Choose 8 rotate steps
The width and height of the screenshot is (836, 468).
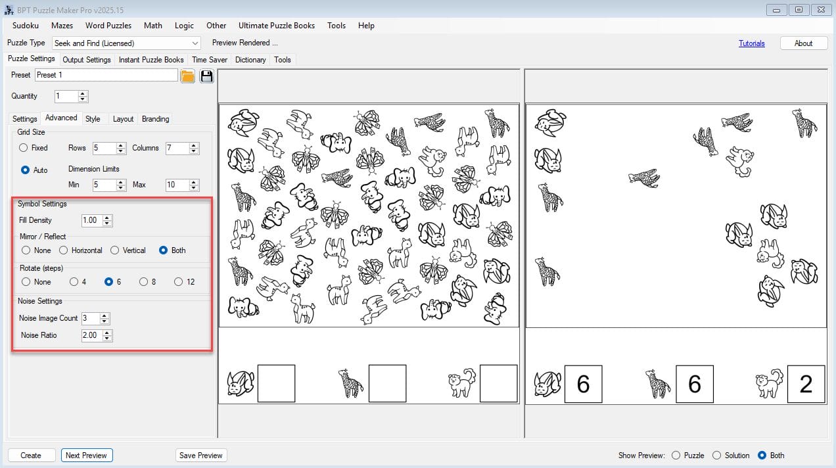point(143,282)
